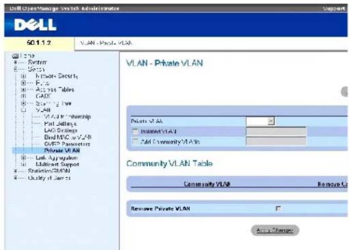The width and height of the screenshot is (349, 250).
Task: Open the Quality of Service tree item
Action: 49,178
